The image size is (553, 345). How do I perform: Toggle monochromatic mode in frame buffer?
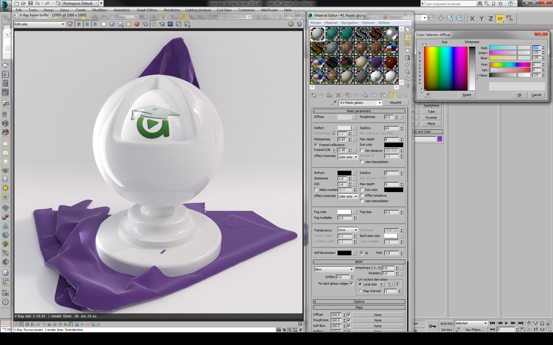(x=112, y=24)
